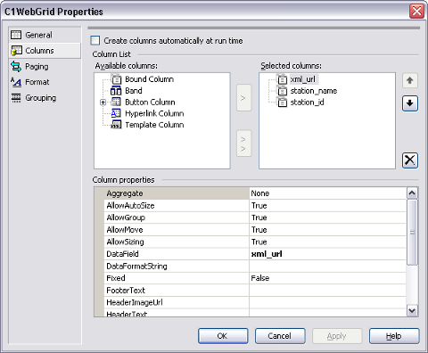Select Hyperlink Column in available columns
The image size is (428, 353).
click(154, 113)
